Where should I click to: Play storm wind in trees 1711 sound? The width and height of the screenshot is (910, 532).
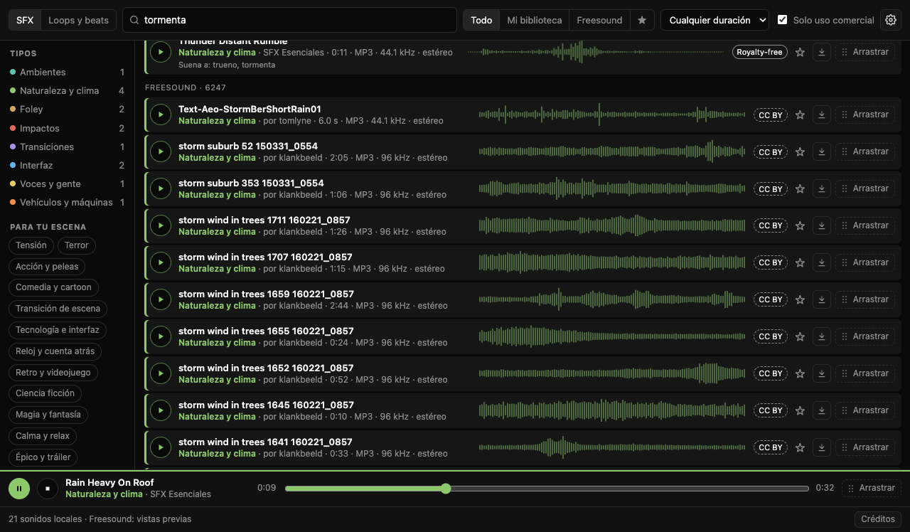(161, 225)
